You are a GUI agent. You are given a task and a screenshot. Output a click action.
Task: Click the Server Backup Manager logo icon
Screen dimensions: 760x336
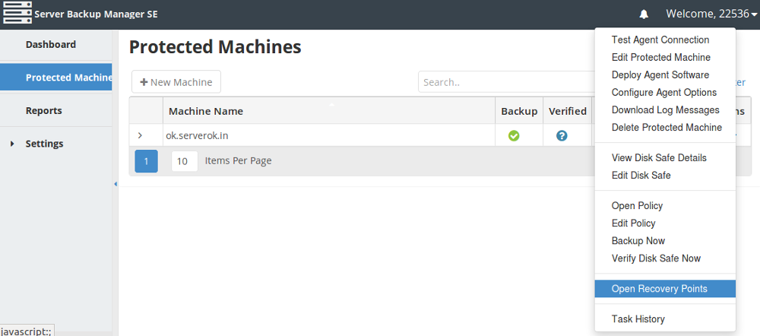(x=17, y=14)
